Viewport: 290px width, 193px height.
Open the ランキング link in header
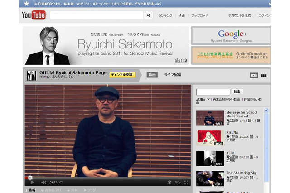pos(165,16)
